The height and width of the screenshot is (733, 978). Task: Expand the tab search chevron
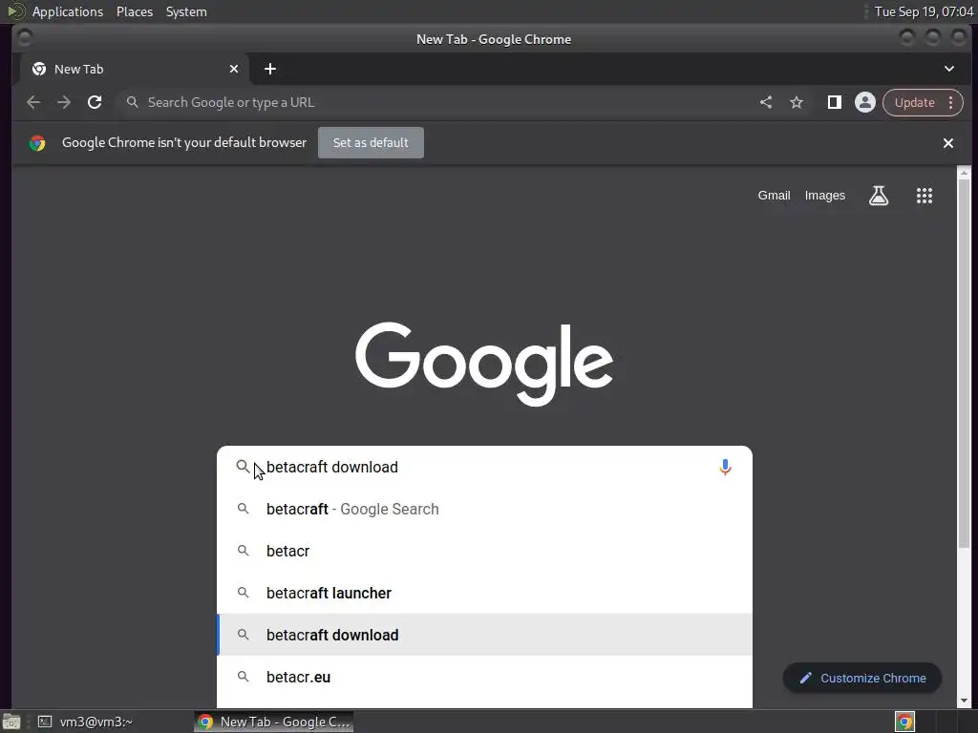coord(949,69)
